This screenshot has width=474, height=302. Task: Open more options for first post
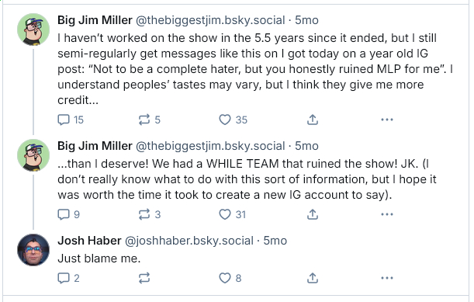pos(387,120)
